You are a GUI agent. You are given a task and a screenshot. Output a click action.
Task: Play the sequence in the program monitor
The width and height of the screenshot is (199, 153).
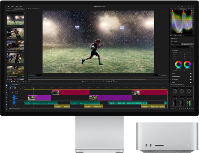tap(98, 81)
